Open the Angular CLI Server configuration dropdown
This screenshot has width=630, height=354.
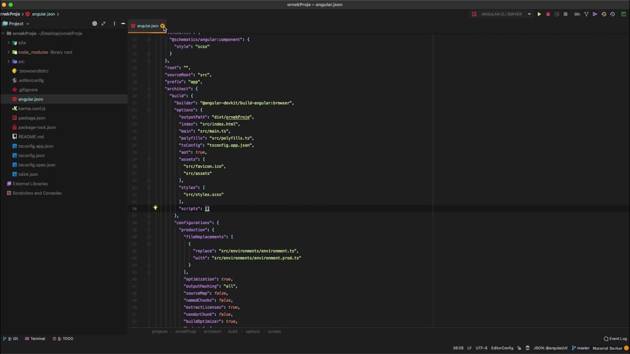coord(529,14)
